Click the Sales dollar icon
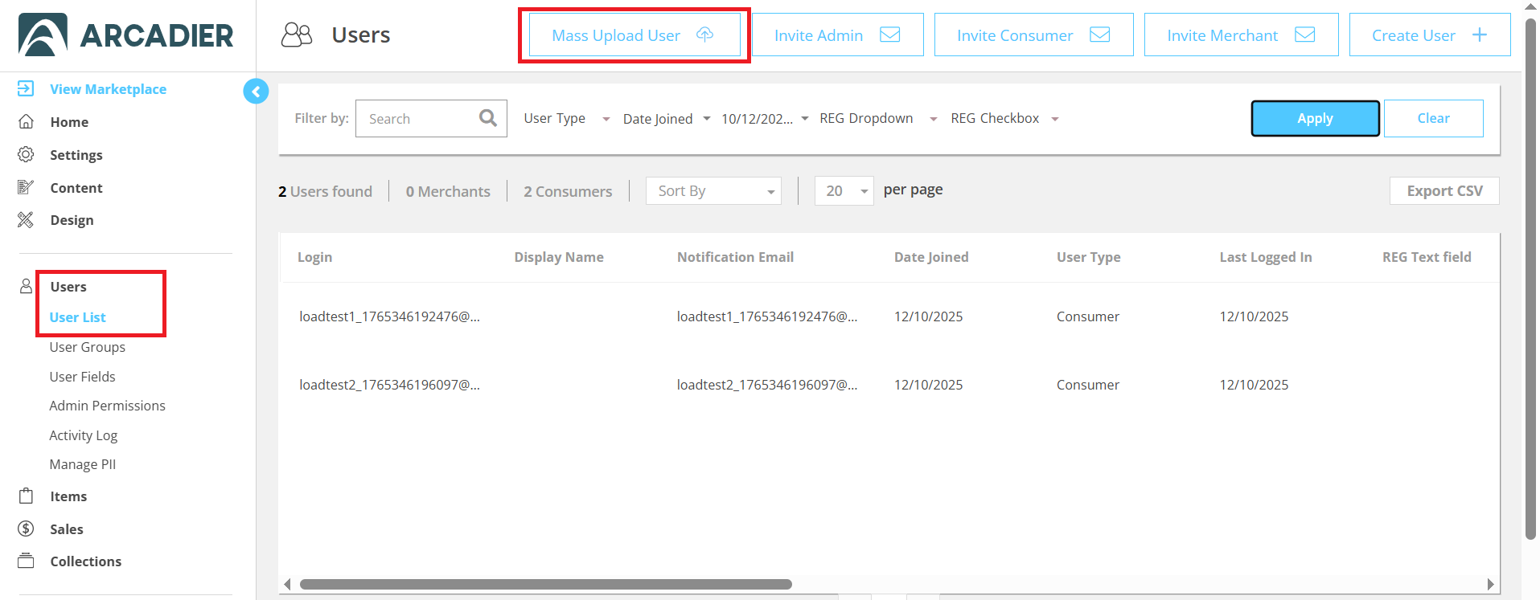Image resolution: width=1540 pixels, height=600 pixels. tap(26, 529)
